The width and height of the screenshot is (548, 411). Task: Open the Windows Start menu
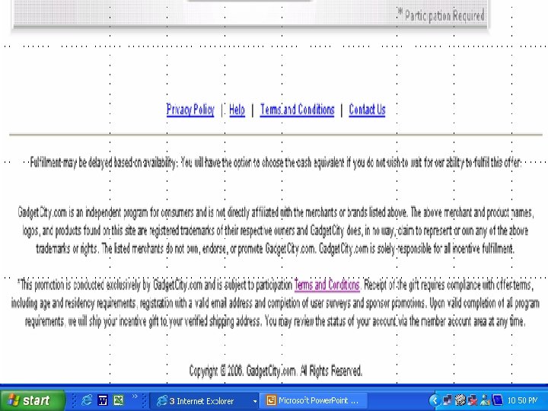33,400
